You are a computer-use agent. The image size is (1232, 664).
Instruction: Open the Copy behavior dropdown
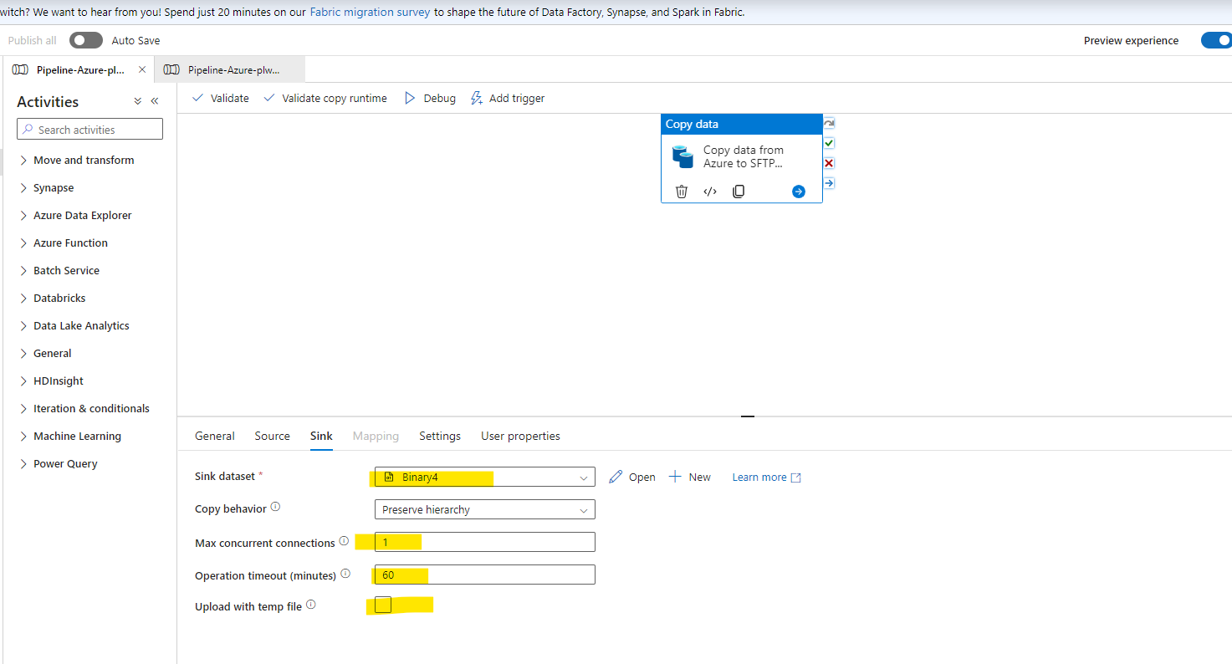coord(584,508)
